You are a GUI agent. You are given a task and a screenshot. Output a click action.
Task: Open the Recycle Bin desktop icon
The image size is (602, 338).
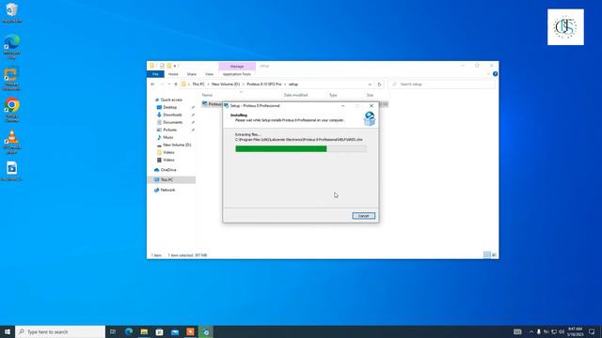tap(12, 12)
